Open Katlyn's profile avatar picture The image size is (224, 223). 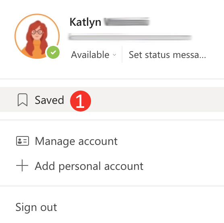coord(37,36)
